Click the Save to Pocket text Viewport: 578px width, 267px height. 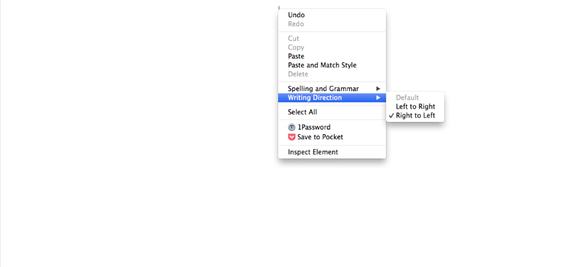tap(320, 137)
